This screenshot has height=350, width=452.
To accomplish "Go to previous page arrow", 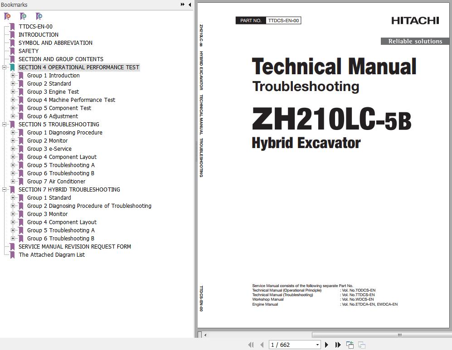I will tap(262, 345).
